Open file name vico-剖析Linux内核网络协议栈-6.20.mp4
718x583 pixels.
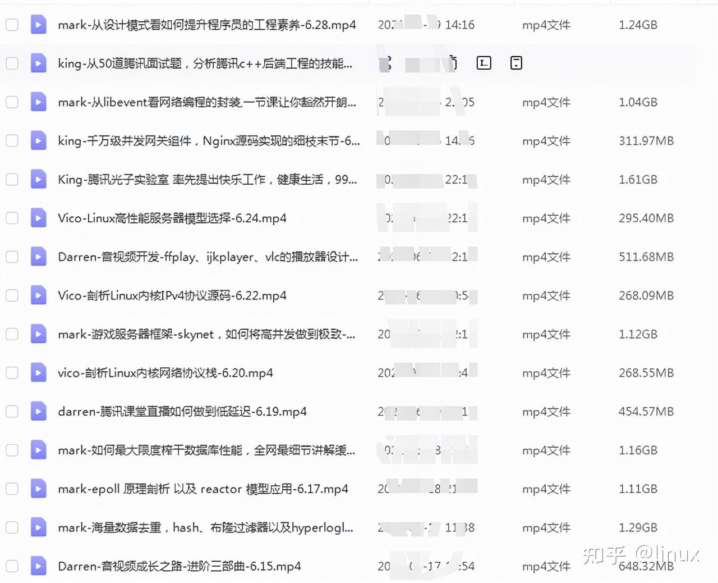coord(165,373)
